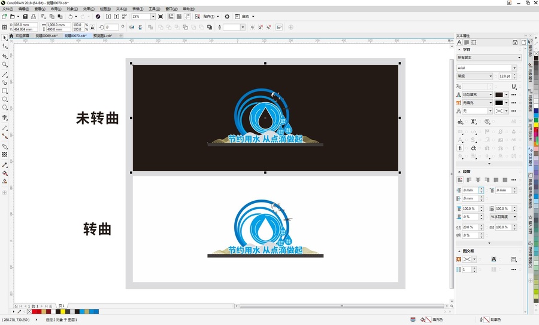Click the page 1 (页1) tab
539x325 pixels.
62,306
